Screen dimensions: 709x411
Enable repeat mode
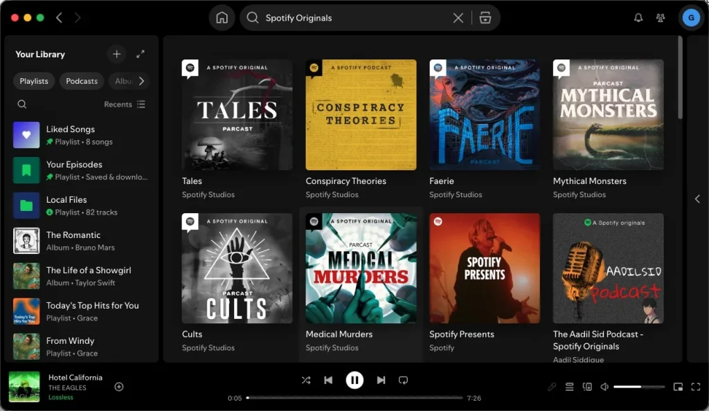click(x=404, y=380)
